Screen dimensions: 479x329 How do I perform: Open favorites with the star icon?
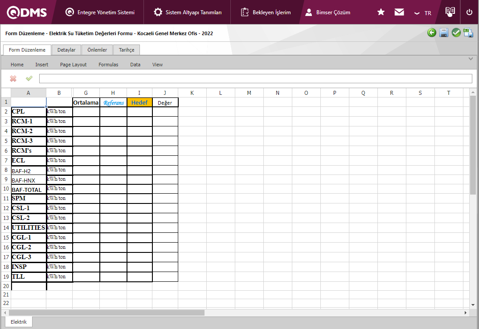[381, 12]
